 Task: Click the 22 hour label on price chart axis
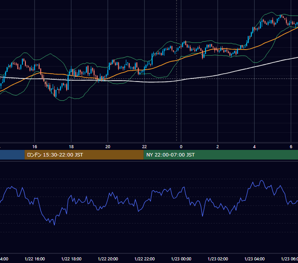145,146
